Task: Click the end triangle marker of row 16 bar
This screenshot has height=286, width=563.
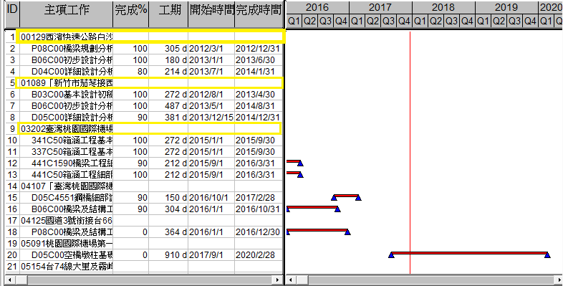Action: (x=337, y=209)
